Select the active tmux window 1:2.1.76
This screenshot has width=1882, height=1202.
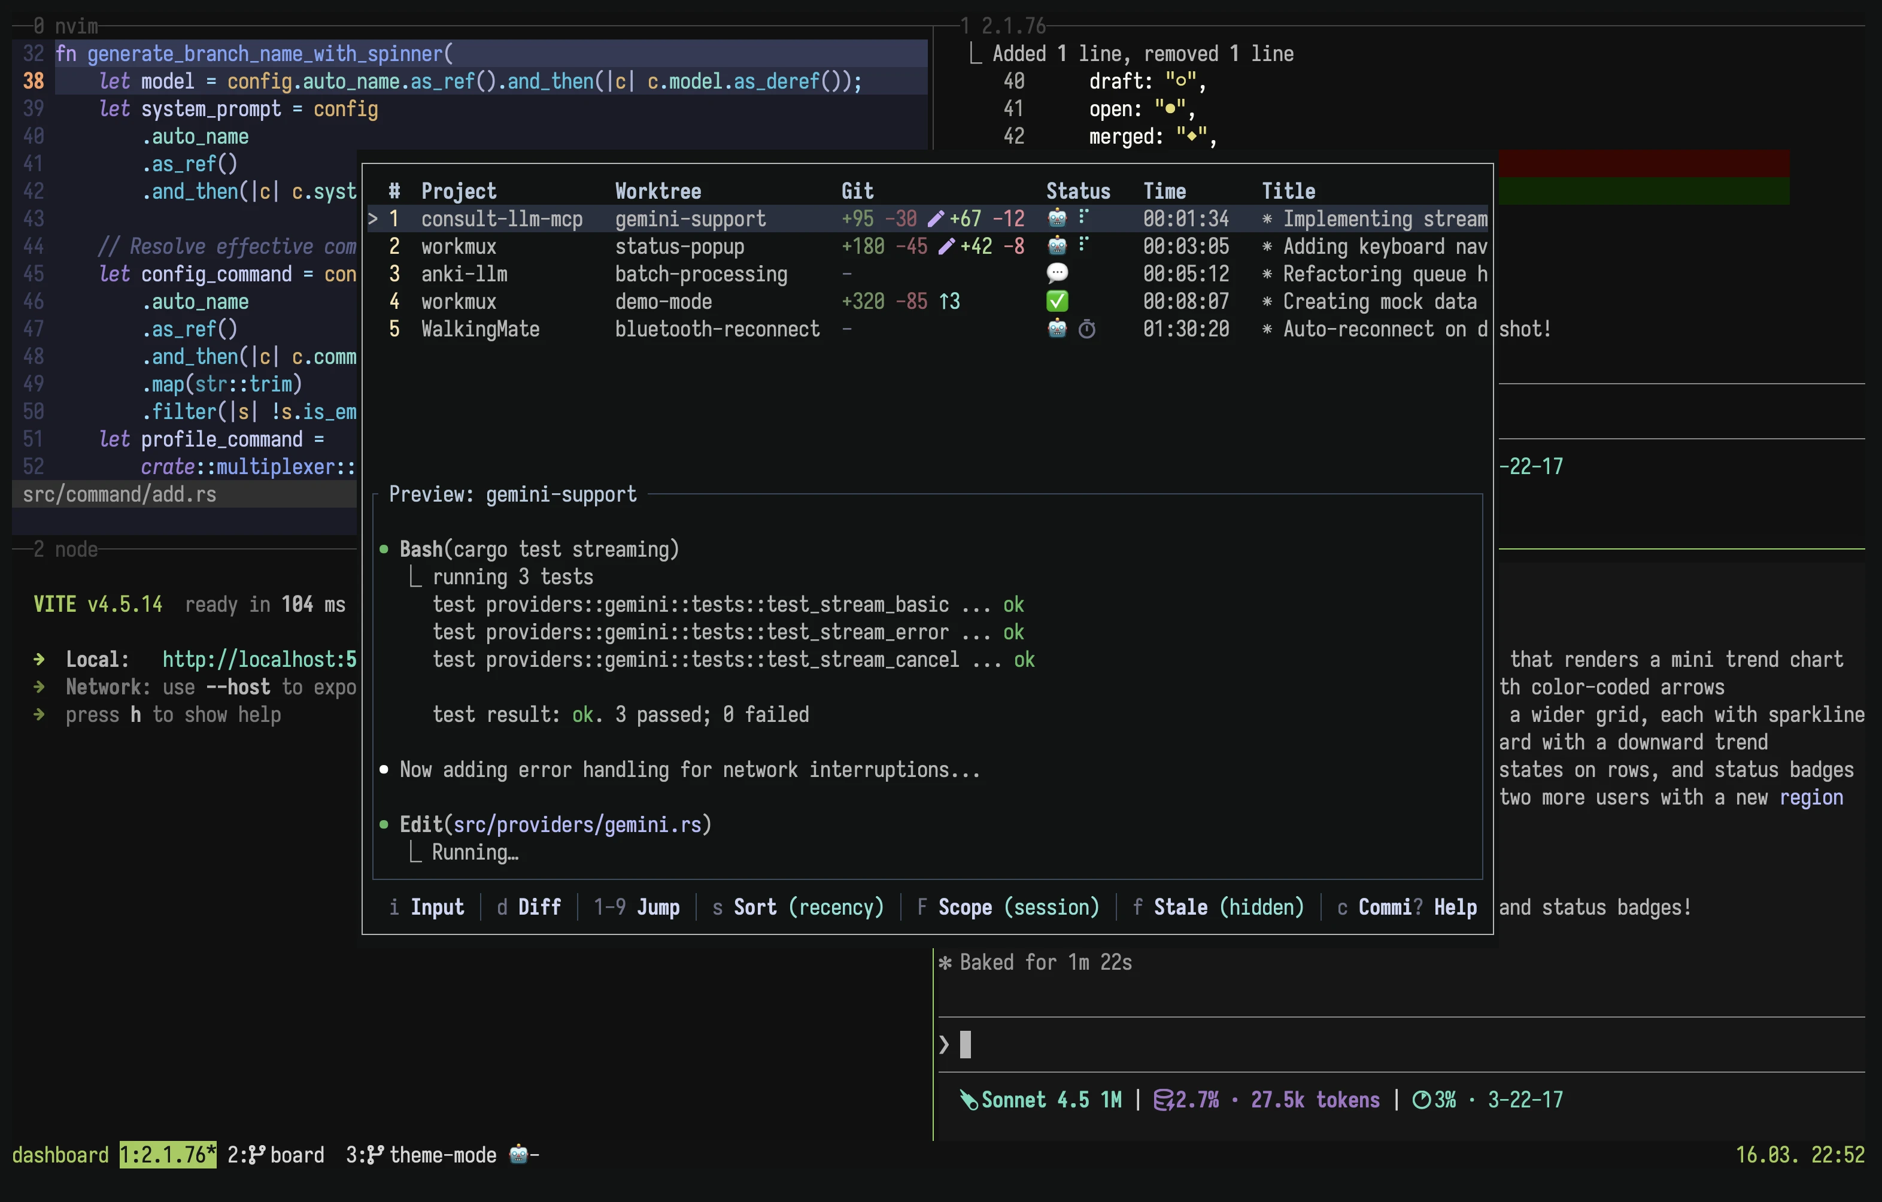[168, 1154]
